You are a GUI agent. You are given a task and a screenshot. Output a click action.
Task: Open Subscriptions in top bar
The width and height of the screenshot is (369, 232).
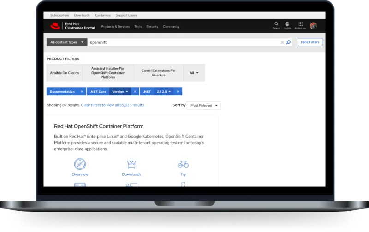(x=60, y=15)
